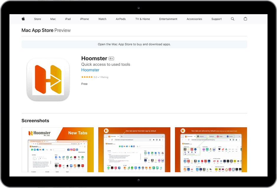Click the Quick access to used tools subtitle

point(106,65)
